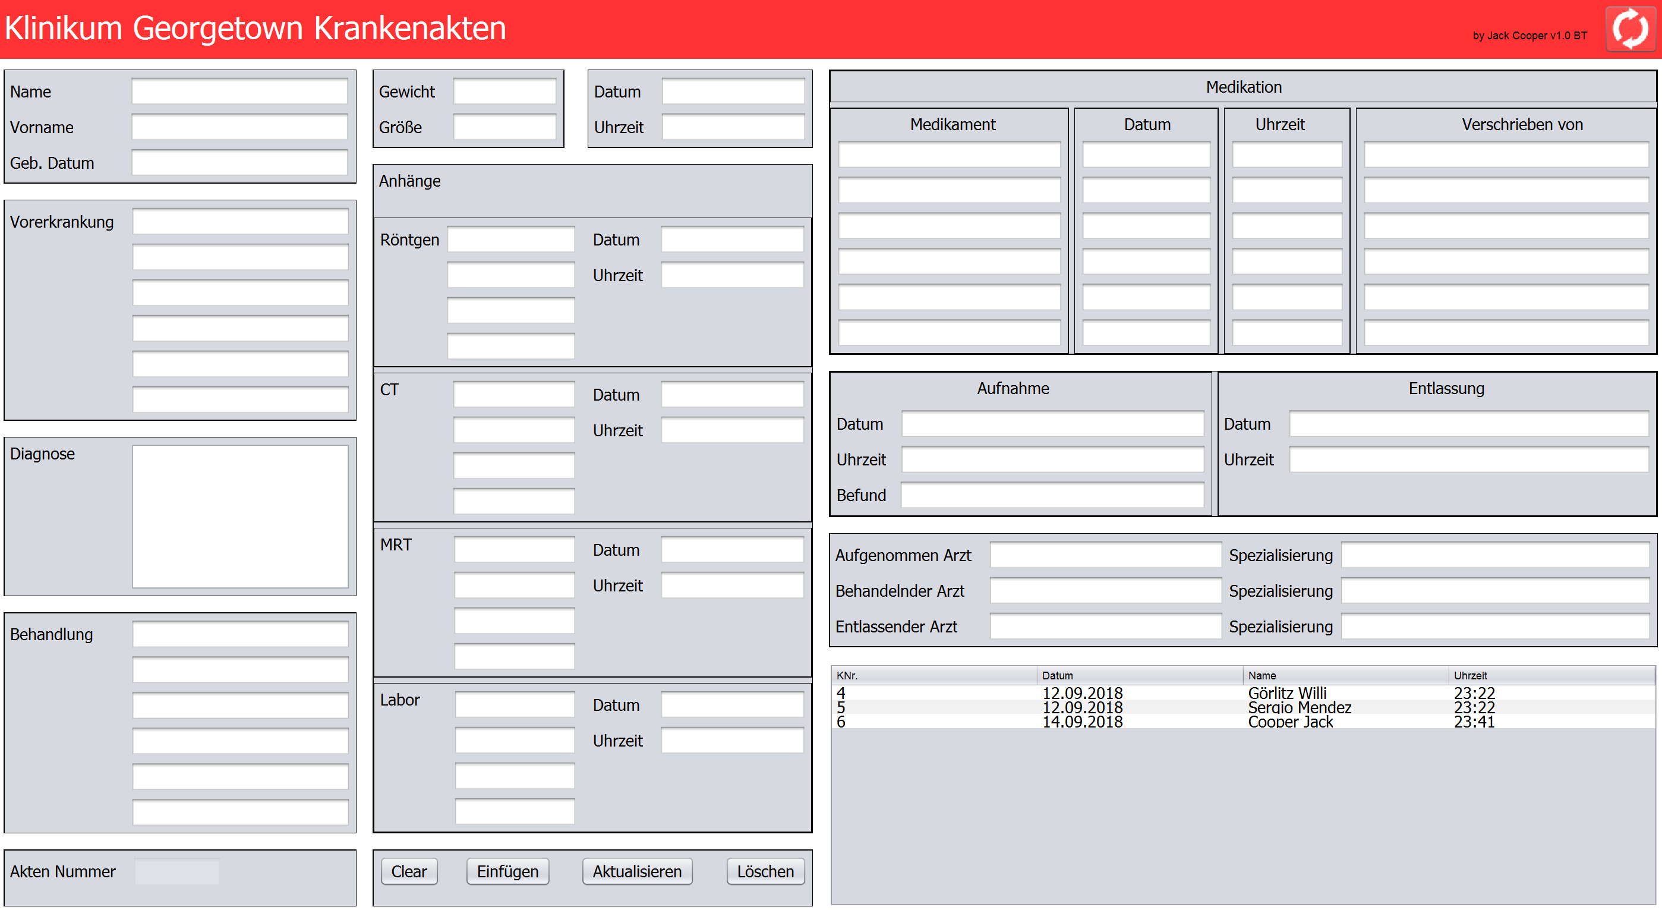
Task: Focus the Geb. Datum field
Action: click(x=239, y=163)
